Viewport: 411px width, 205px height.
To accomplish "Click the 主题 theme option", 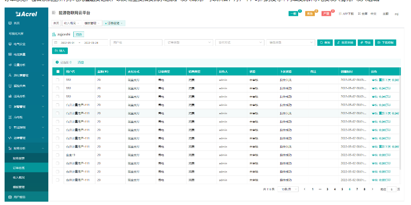I will (x=385, y=14).
